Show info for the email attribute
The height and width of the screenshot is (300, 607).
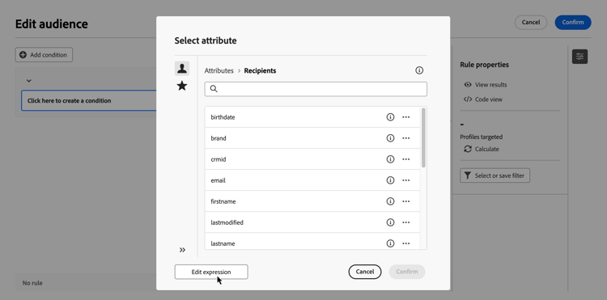[390, 180]
